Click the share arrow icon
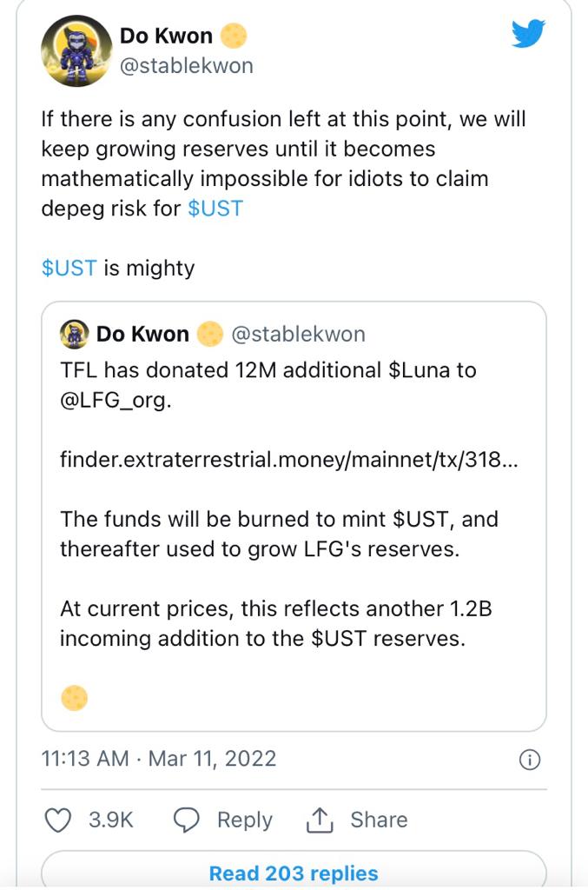 point(321,819)
